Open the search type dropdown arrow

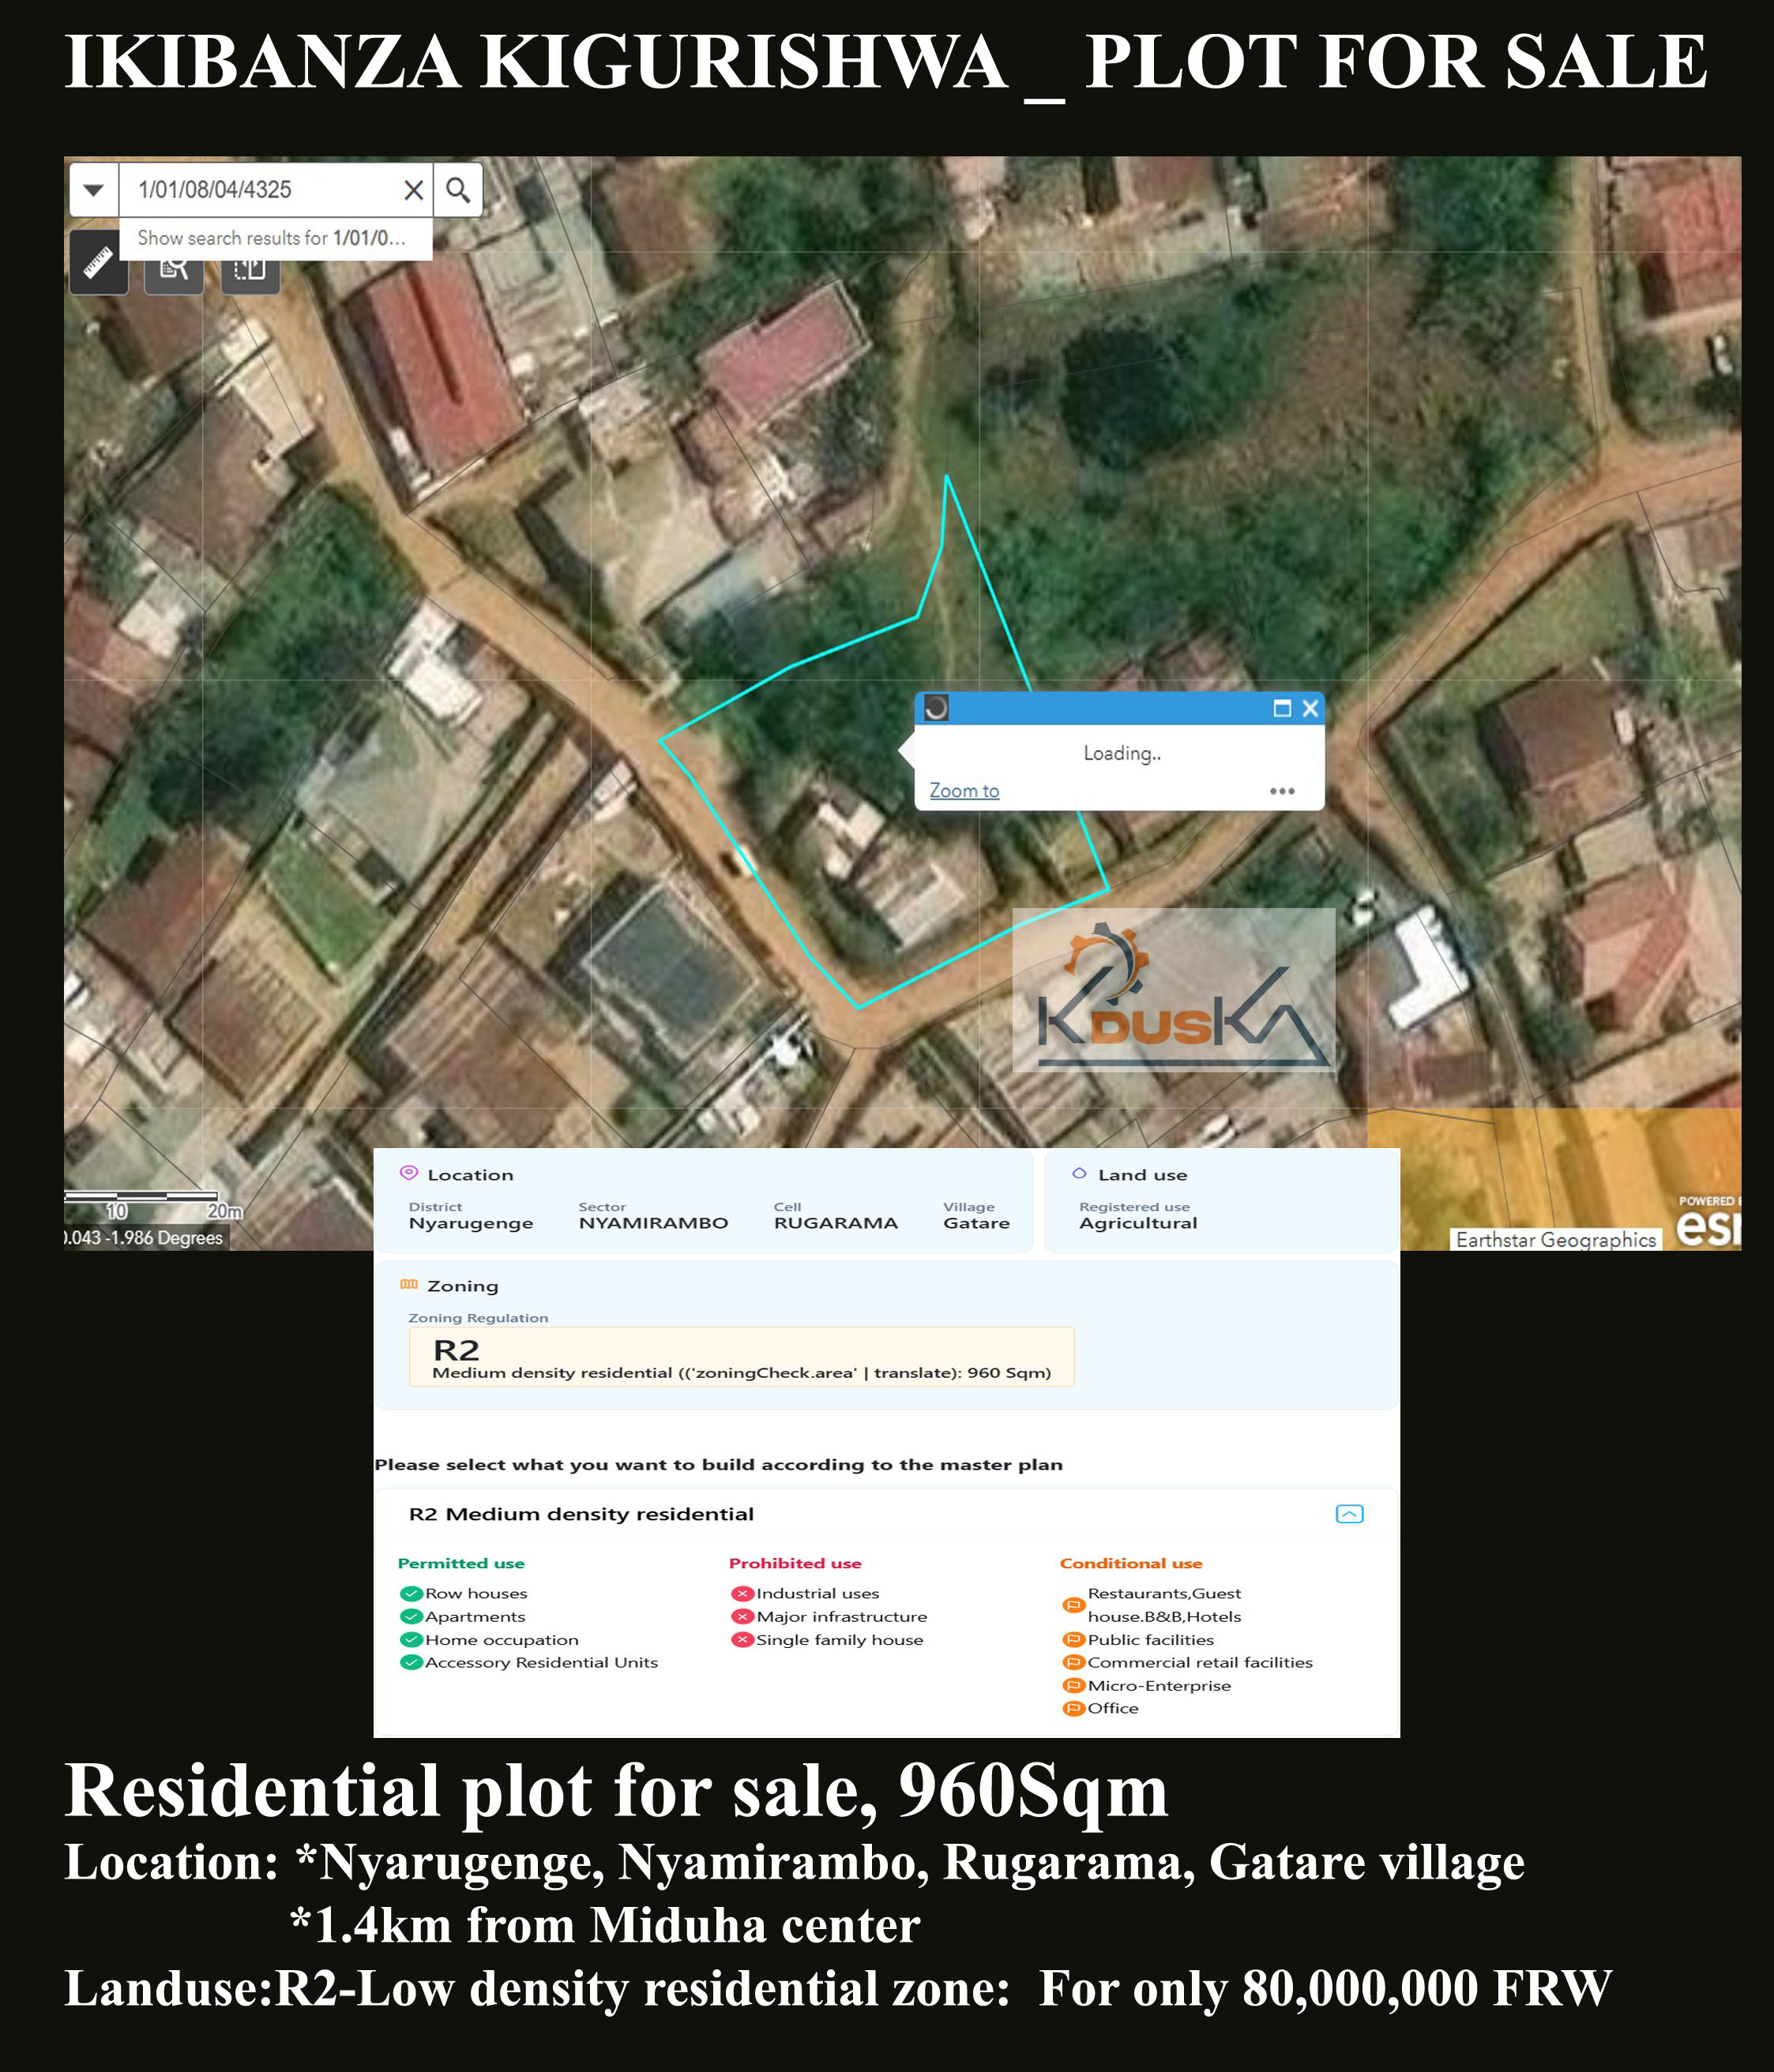tap(93, 190)
